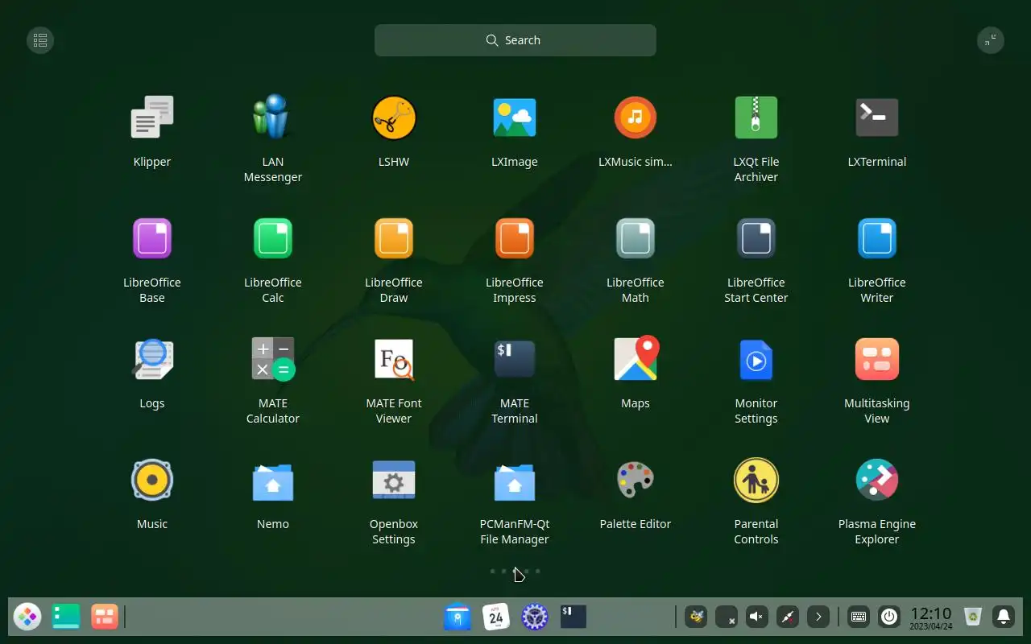Open the gear settings app in the dock
This screenshot has height=644, width=1031.
click(x=535, y=617)
